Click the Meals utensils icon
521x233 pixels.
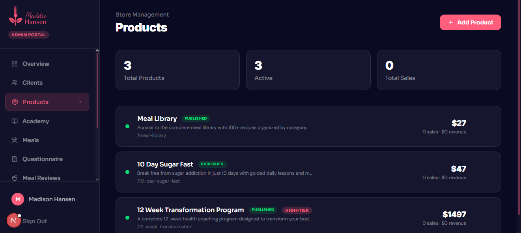15,140
